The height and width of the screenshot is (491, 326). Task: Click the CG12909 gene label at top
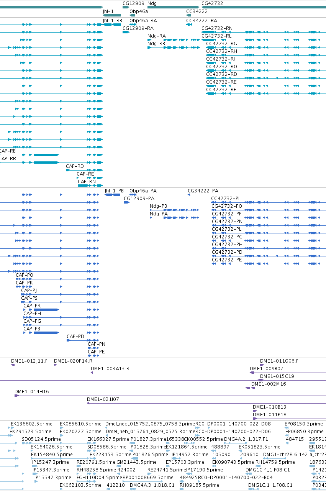(133, 3)
